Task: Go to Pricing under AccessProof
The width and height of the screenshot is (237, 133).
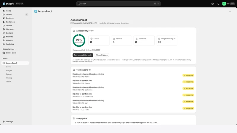Action: [9, 78]
